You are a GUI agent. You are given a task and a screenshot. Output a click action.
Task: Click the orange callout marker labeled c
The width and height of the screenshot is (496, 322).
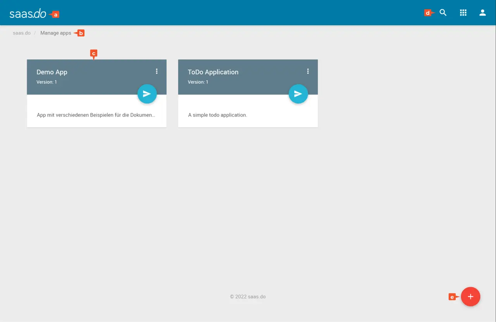93,53
